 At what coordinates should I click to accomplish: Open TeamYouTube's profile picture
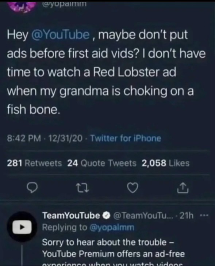[22, 227]
